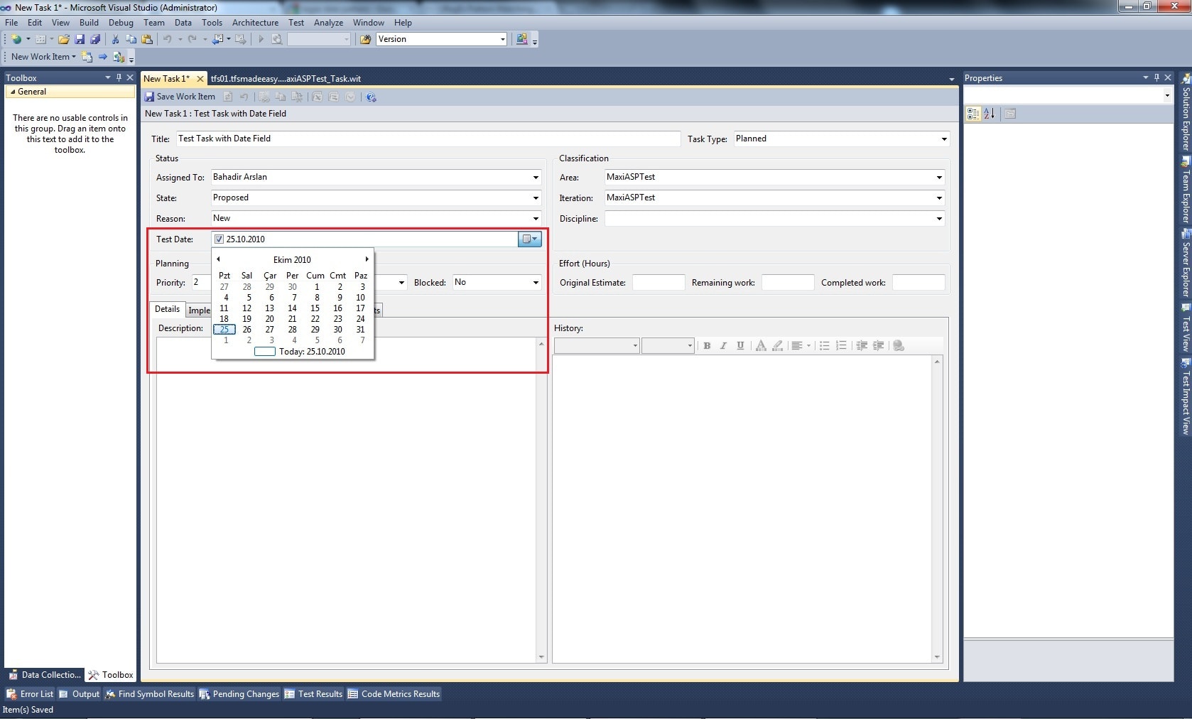Open the State dropdown showing Proposed
This screenshot has height=719, width=1192.
[536, 198]
